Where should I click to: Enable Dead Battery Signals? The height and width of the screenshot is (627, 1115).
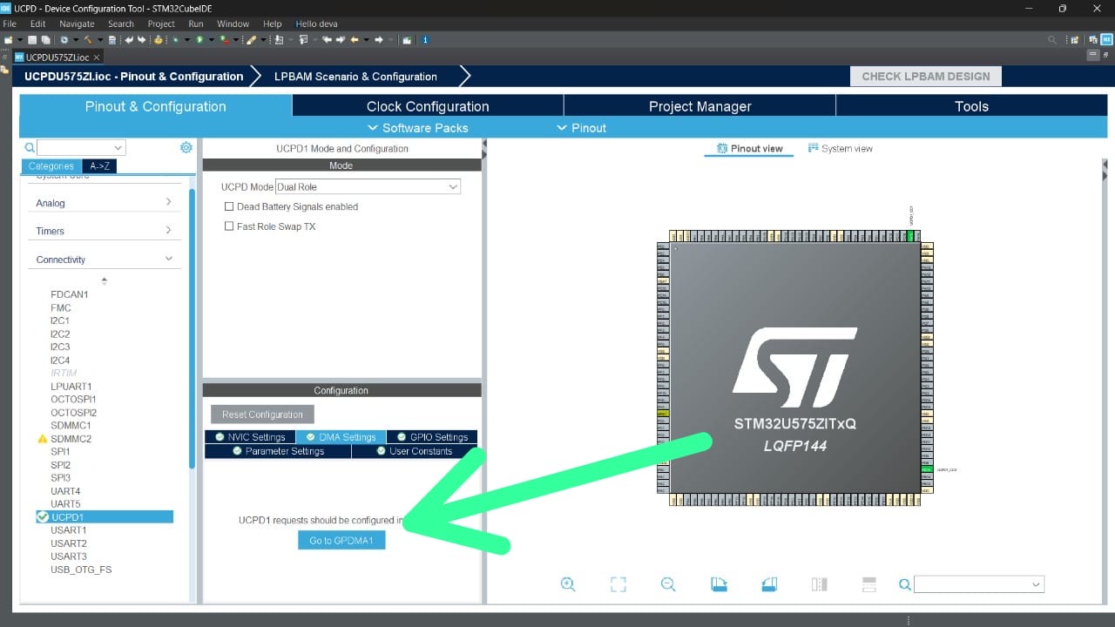coord(229,206)
